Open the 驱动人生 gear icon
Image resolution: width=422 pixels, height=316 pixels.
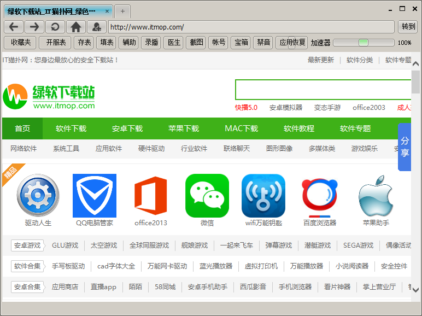pos(38,195)
